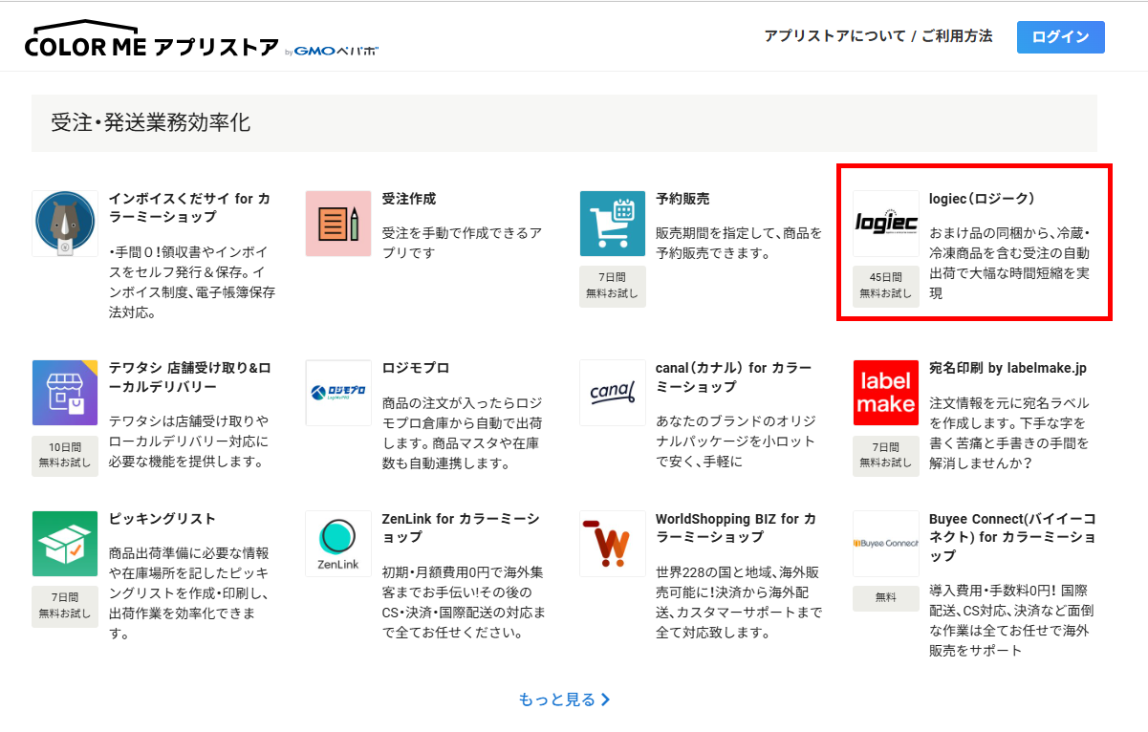1148x732 pixels.
Task: Click the chevron next to もっと見る
Action: pyautogui.click(x=606, y=700)
